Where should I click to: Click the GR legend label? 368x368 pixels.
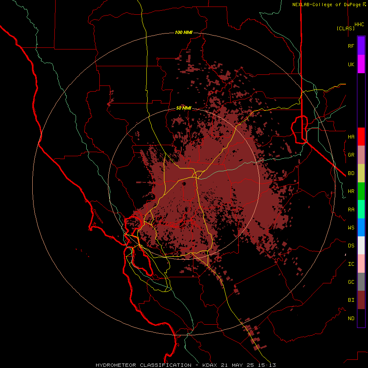(x=351, y=155)
